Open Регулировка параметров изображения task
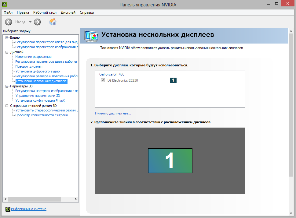The image size is (296, 218). [47, 47]
